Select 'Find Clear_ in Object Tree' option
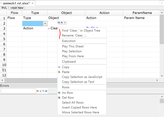 pyautogui.click(x=81, y=31)
